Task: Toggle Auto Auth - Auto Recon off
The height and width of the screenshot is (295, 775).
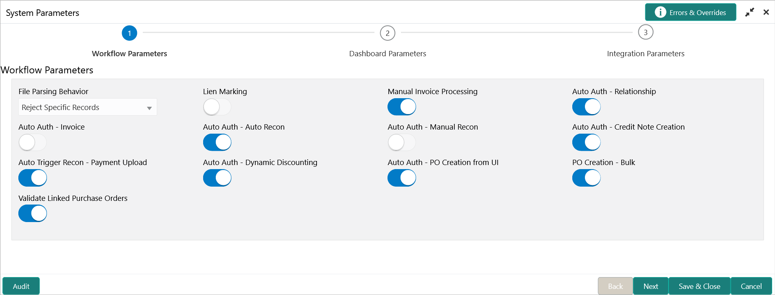Action: coord(217,143)
